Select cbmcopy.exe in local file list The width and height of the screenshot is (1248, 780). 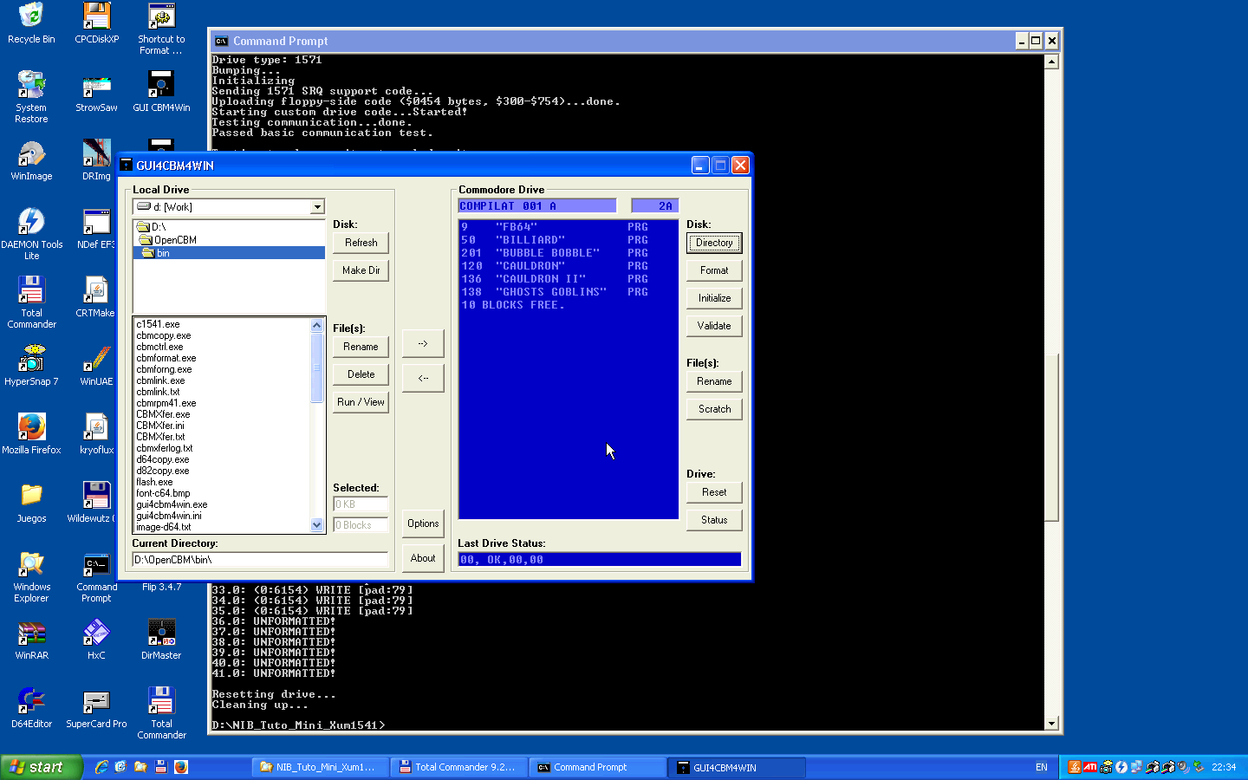(x=163, y=335)
